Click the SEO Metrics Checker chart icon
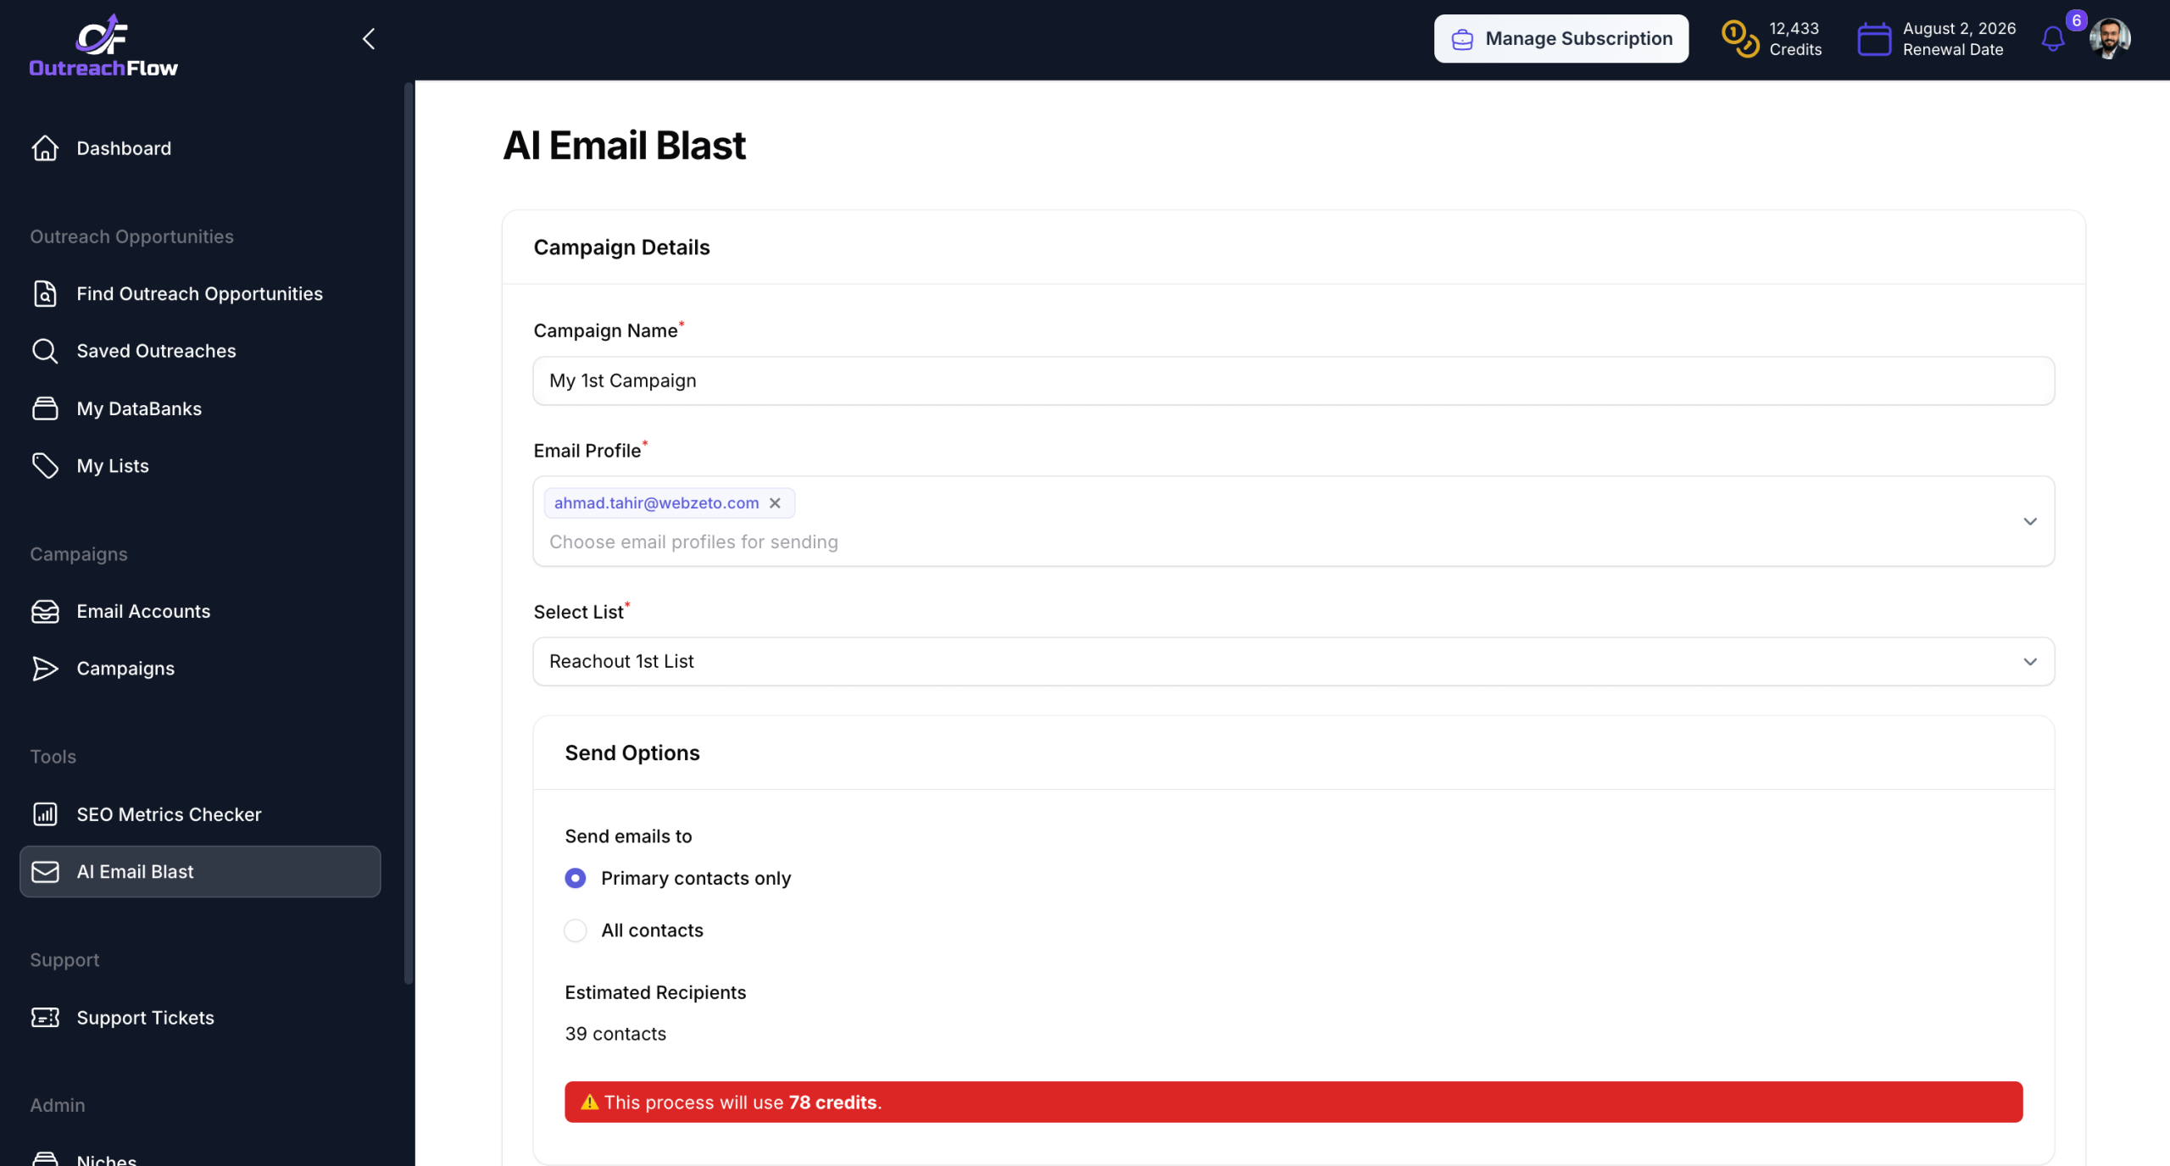The image size is (2170, 1166). [45, 814]
